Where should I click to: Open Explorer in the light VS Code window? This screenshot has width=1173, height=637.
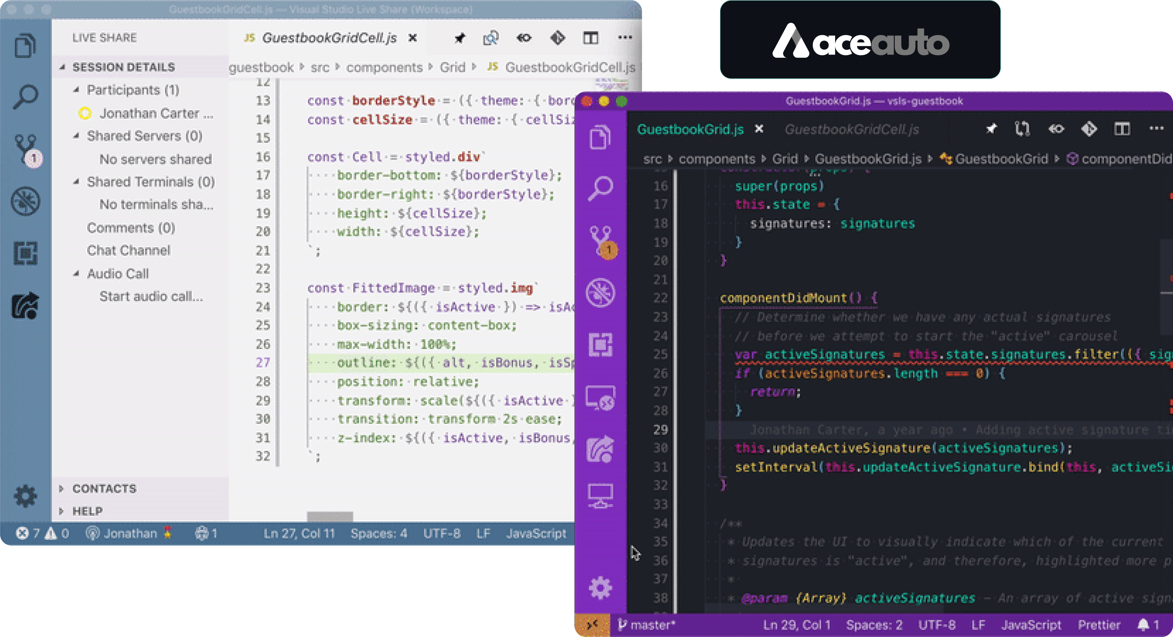[x=25, y=45]
